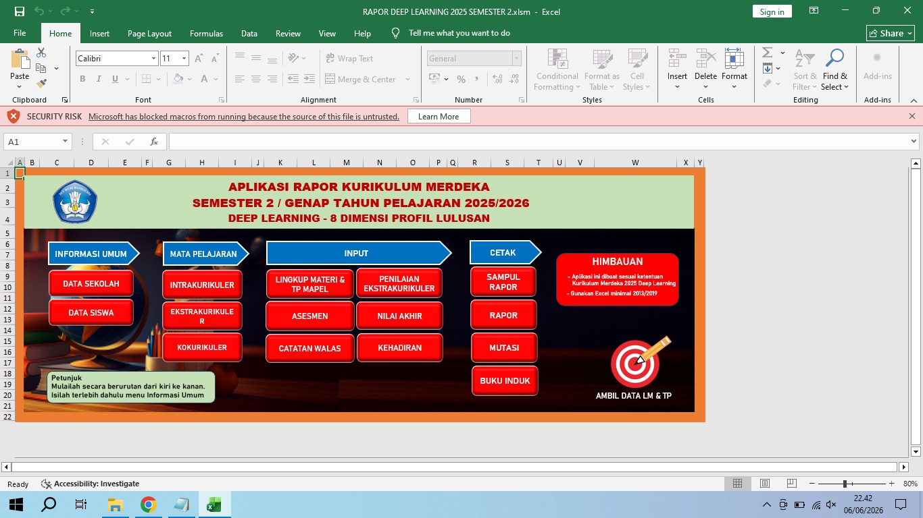Click the Font Color letter A icon
This screenshot has height=518, width=923.
(x=204, y=79)
